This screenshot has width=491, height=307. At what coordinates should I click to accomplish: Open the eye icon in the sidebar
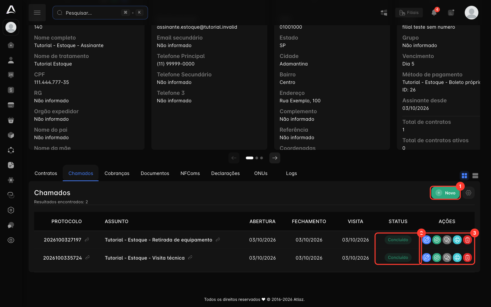[11, 240]
